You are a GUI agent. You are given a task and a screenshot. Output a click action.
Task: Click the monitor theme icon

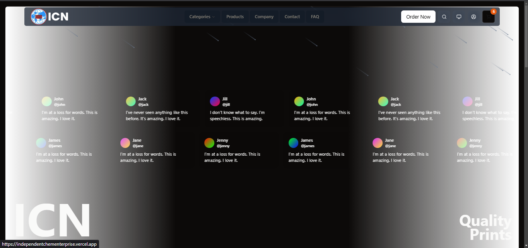(x=459, y=17)
